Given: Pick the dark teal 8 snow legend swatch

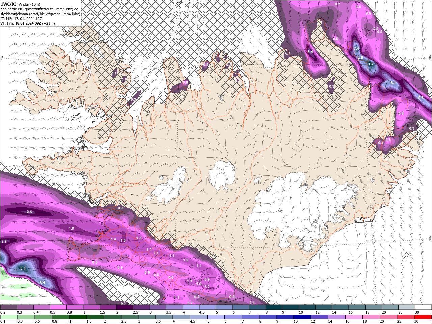Looking at the screenshot, I should (274, 307).
